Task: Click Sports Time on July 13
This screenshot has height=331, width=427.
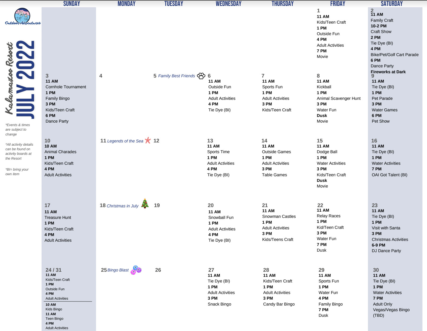Action: [x=218, y=152]
